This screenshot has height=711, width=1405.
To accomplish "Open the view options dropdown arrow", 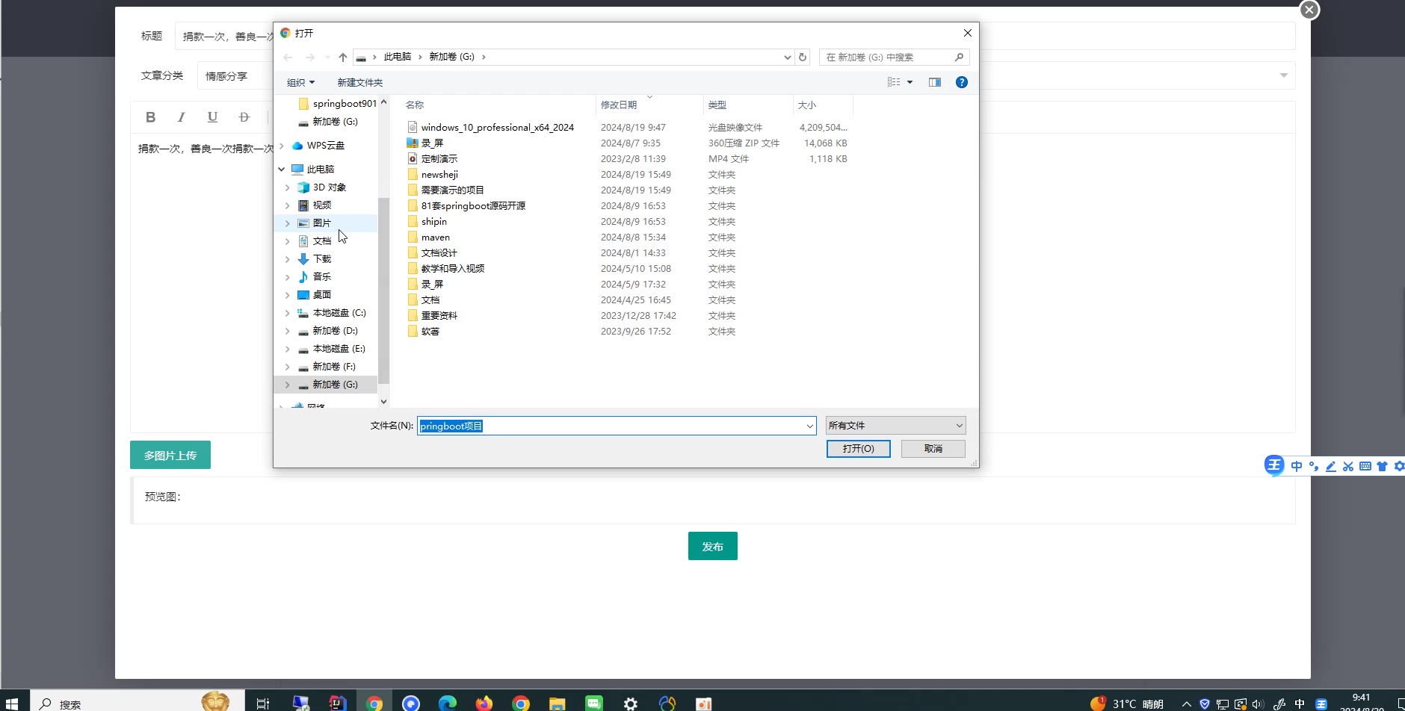I will 910,82.
